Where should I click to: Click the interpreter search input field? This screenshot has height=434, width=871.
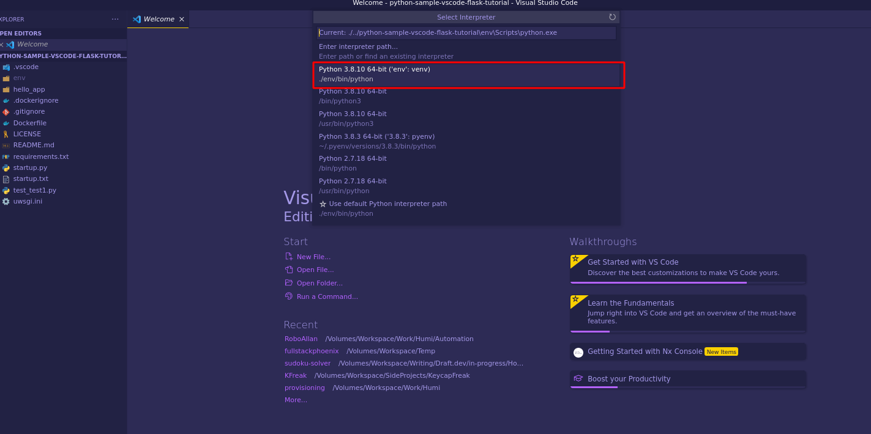click(466, 32)
